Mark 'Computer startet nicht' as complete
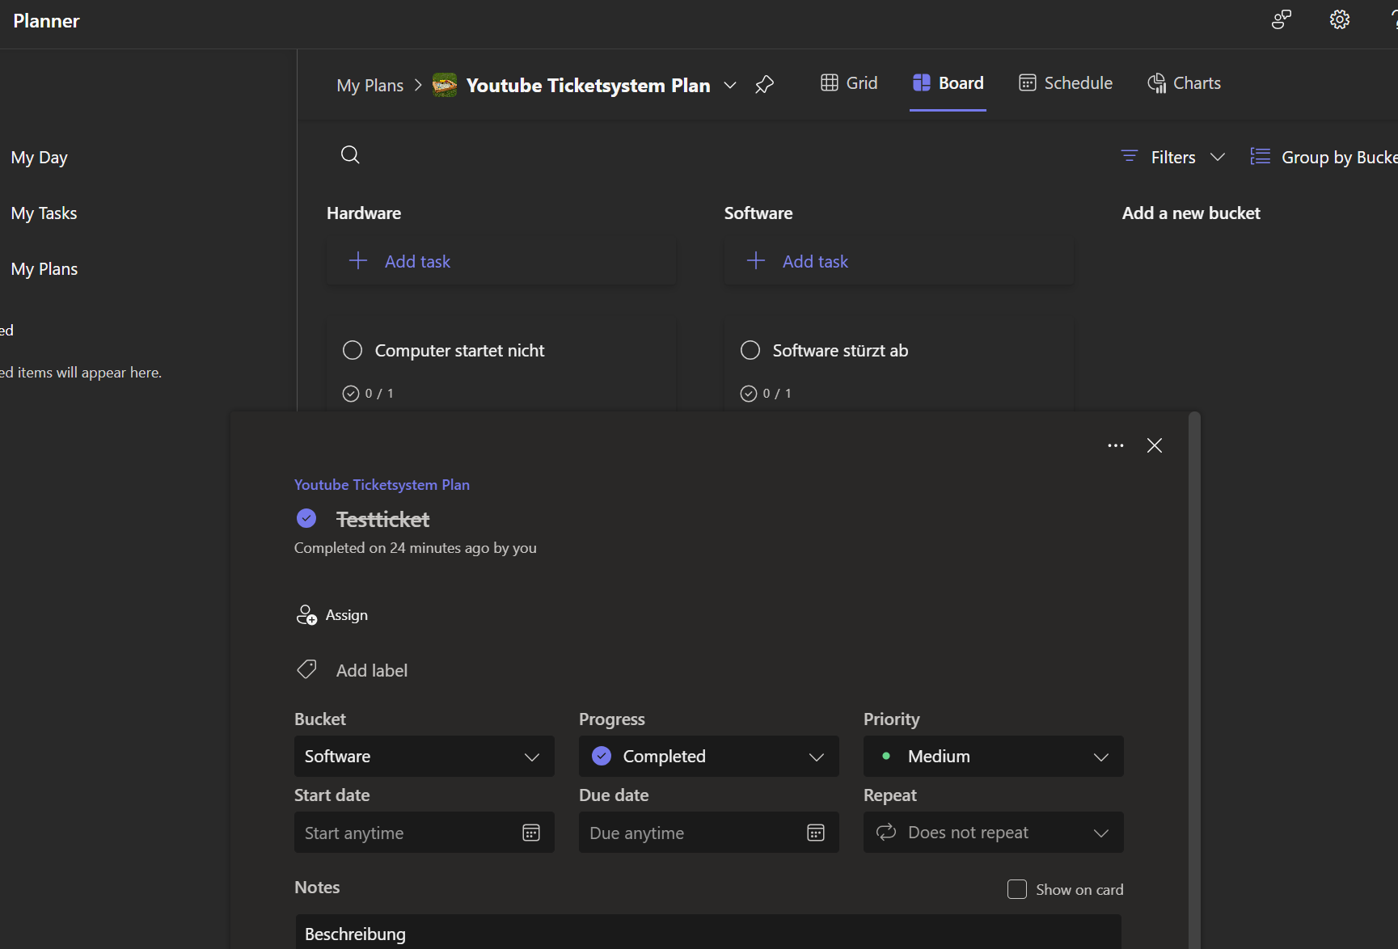 point(353,350)
